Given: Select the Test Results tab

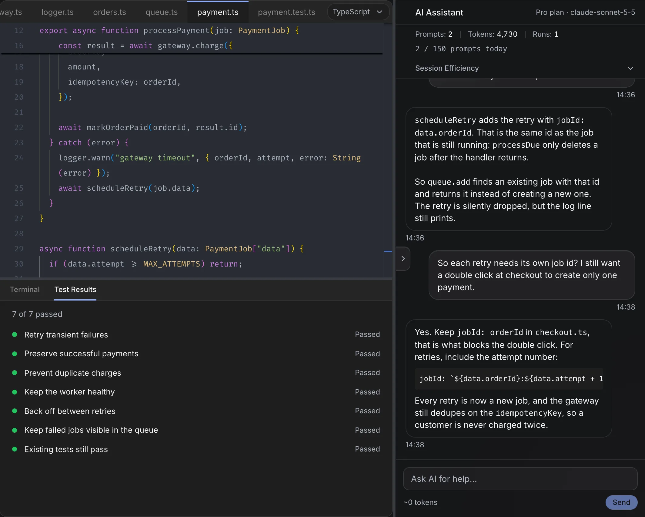Looking at the screenshot, I should coord(75,289).
